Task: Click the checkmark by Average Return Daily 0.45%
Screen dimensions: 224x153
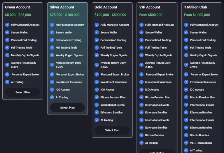Action: coord(7,65)
